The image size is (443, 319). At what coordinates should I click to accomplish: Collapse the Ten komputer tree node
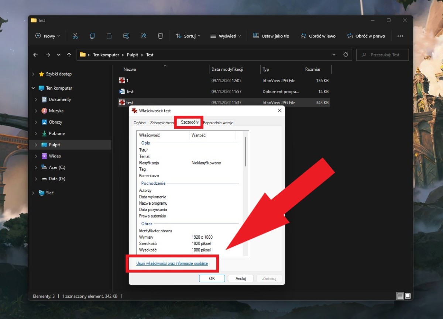point(33,88)
